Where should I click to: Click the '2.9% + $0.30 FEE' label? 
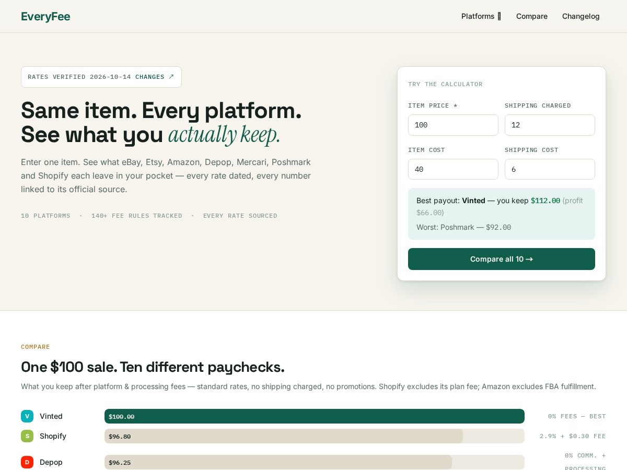point(573,436)
